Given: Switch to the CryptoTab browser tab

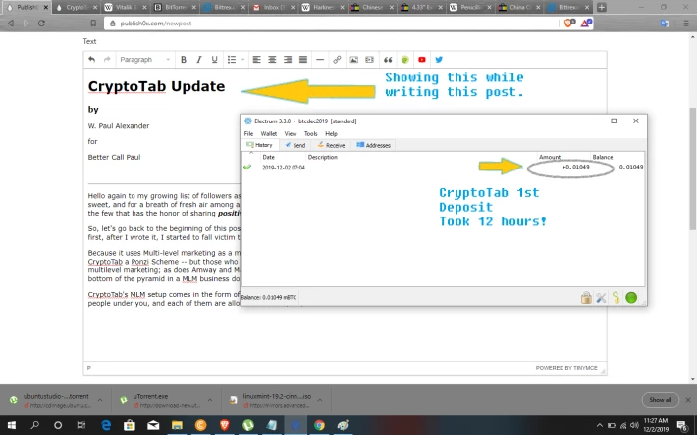Looking at the screenshot, I should coord(76,7).
